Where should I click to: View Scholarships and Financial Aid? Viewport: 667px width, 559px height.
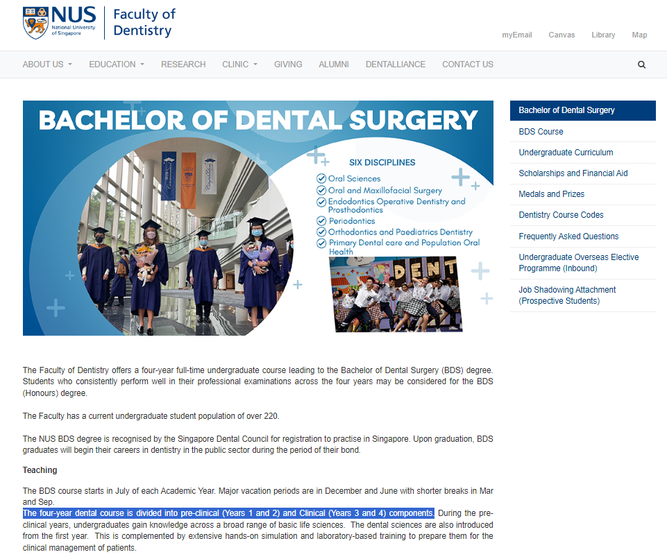[x=573, y=173]
